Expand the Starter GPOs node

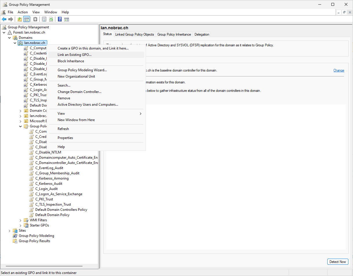(21, 225)
